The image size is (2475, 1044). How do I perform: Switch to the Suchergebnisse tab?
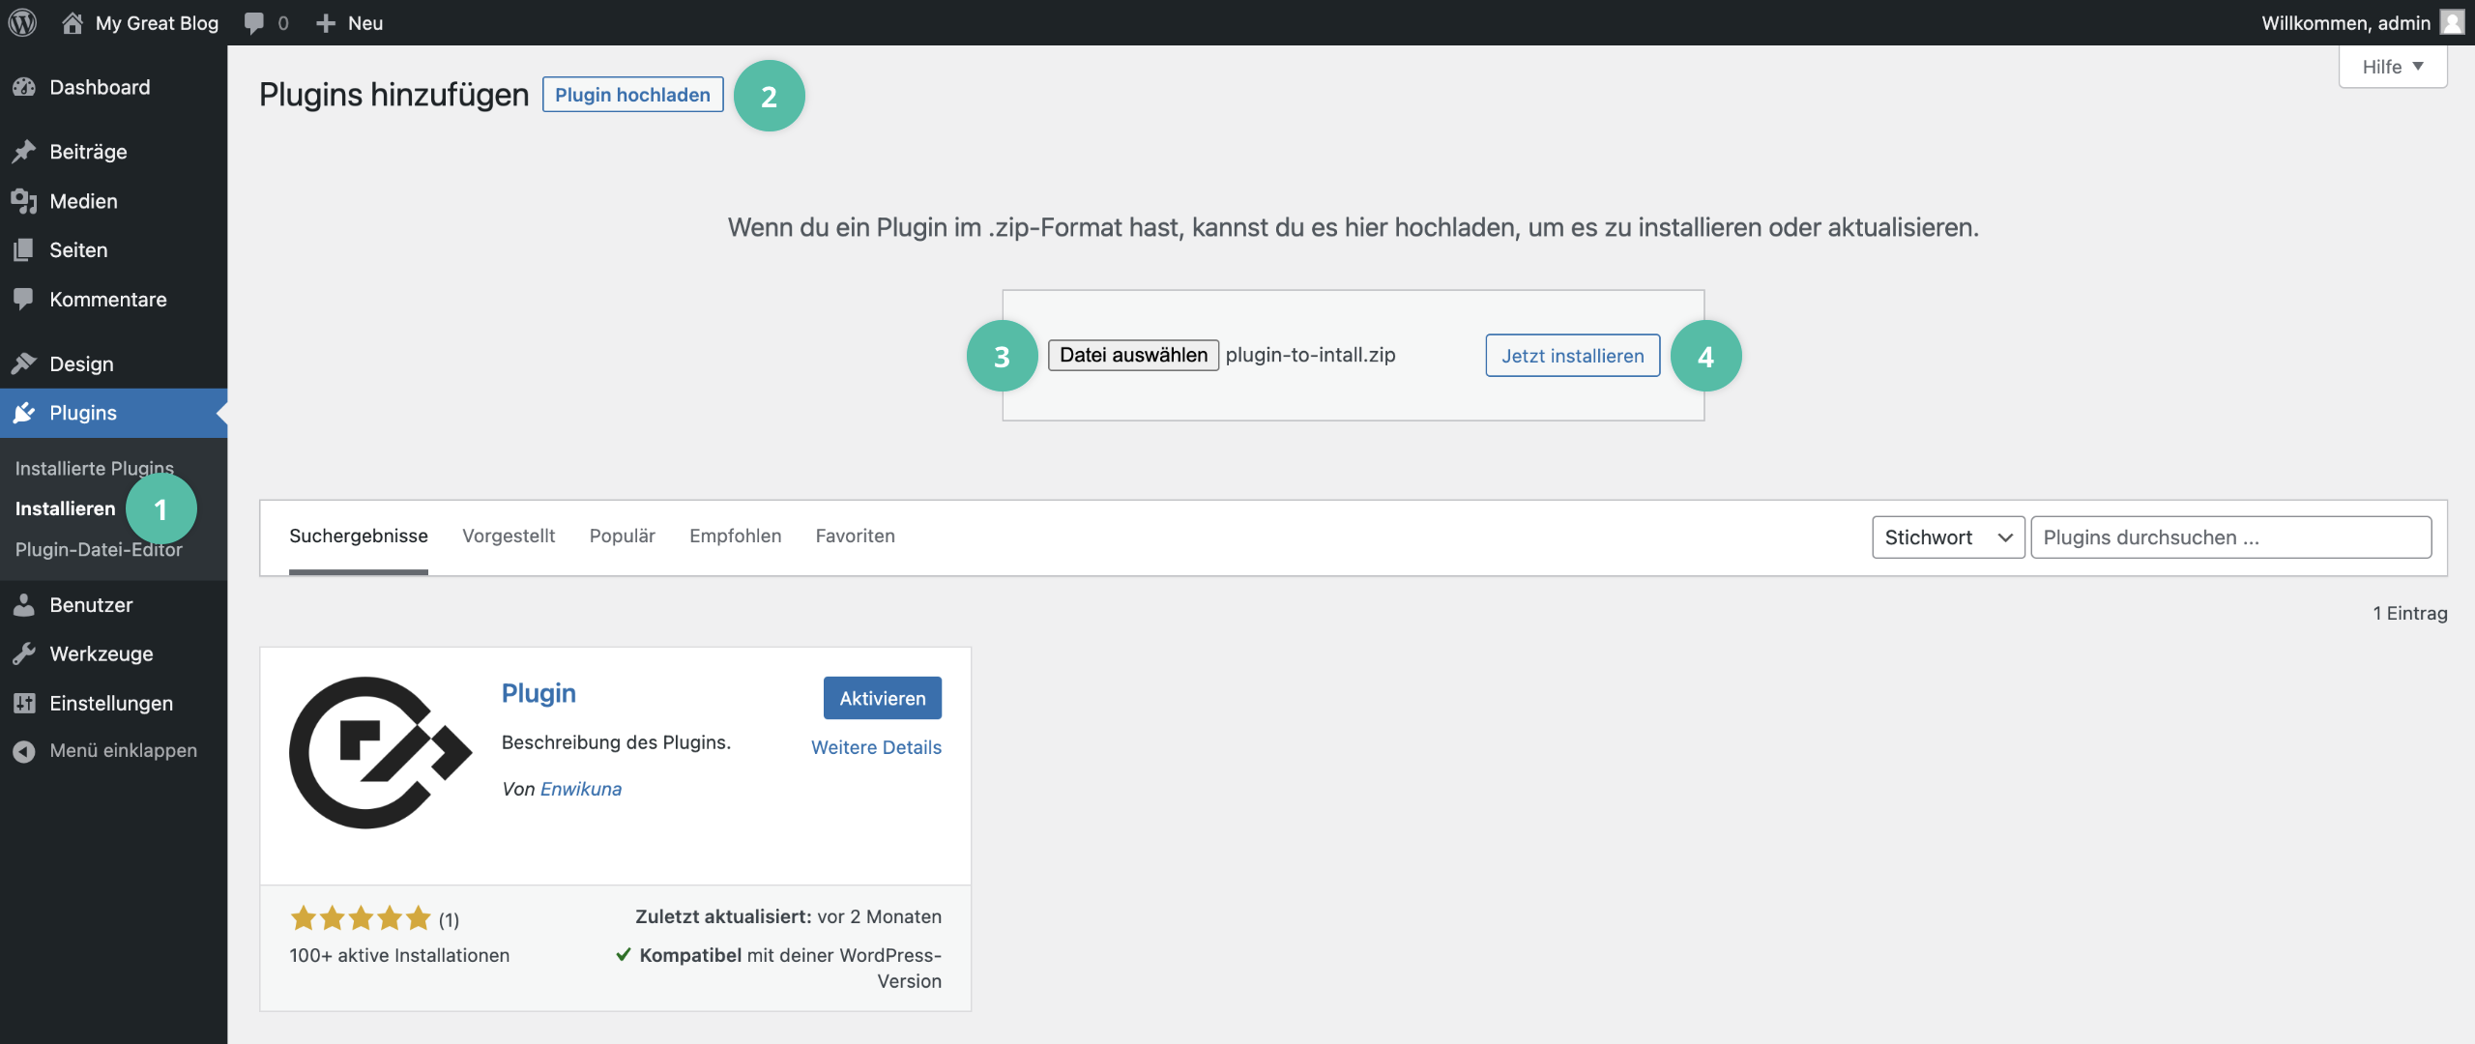pos(359,536)
